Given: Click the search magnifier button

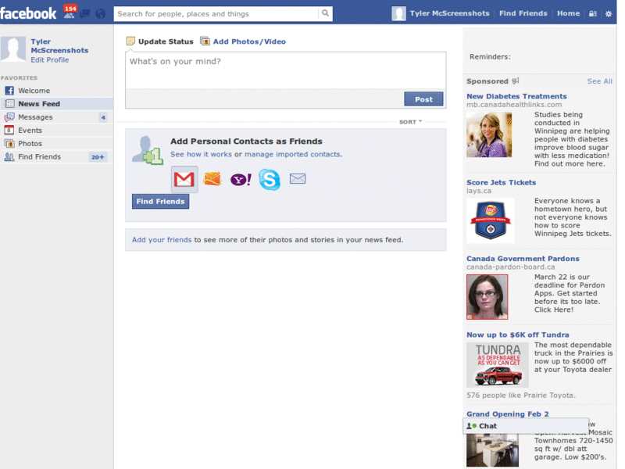Looking at the screenshot, I should 325,13.
